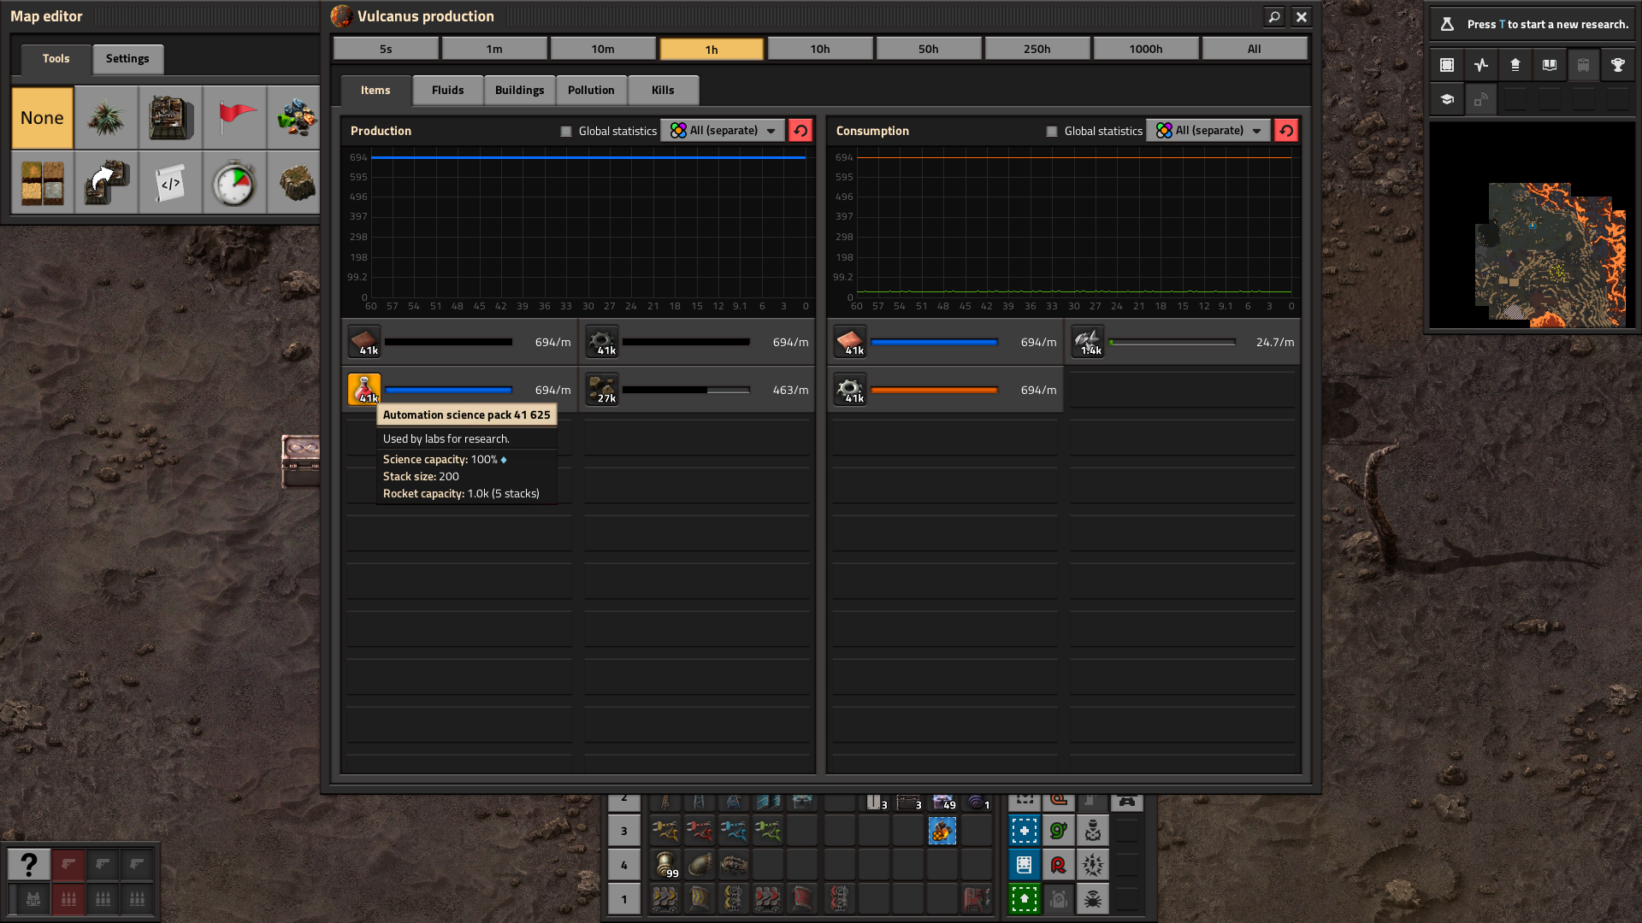The height and width of the screenshot is (923, 1642).
Task: Click copper plate consumption rate bar
Action: (934, 342)
